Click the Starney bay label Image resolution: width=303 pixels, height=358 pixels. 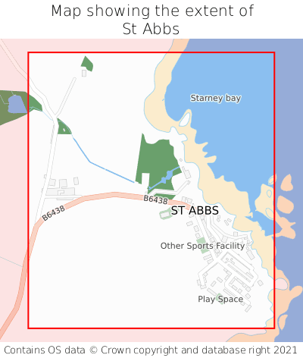216,98
